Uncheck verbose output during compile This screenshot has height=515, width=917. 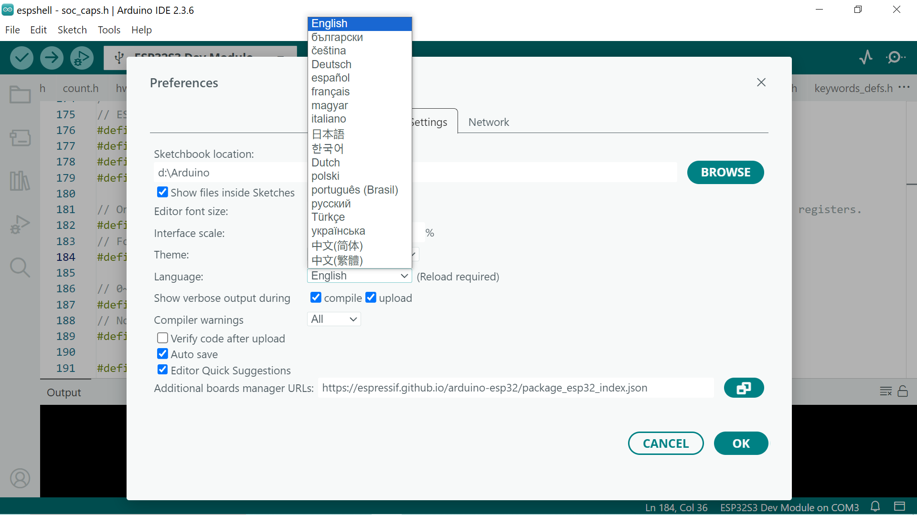coord(316,298)
